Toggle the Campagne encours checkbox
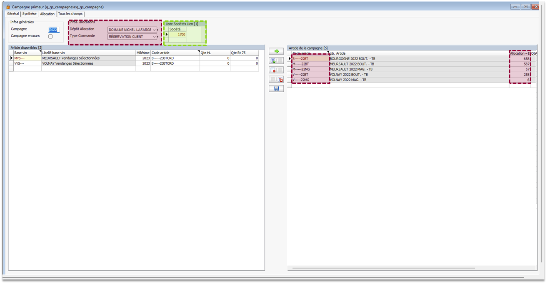The image size is (547, 284). tap(50, 36)
